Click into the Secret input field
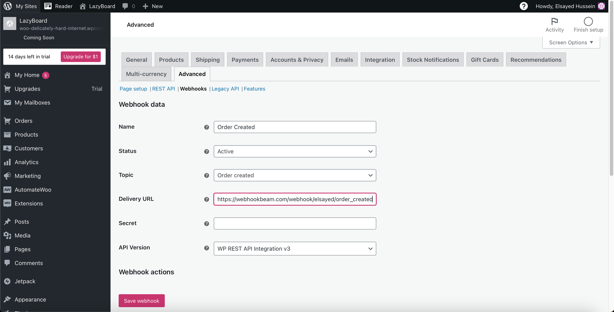The width and height of the screenshot is (614, 312). (x=295, y=224)
